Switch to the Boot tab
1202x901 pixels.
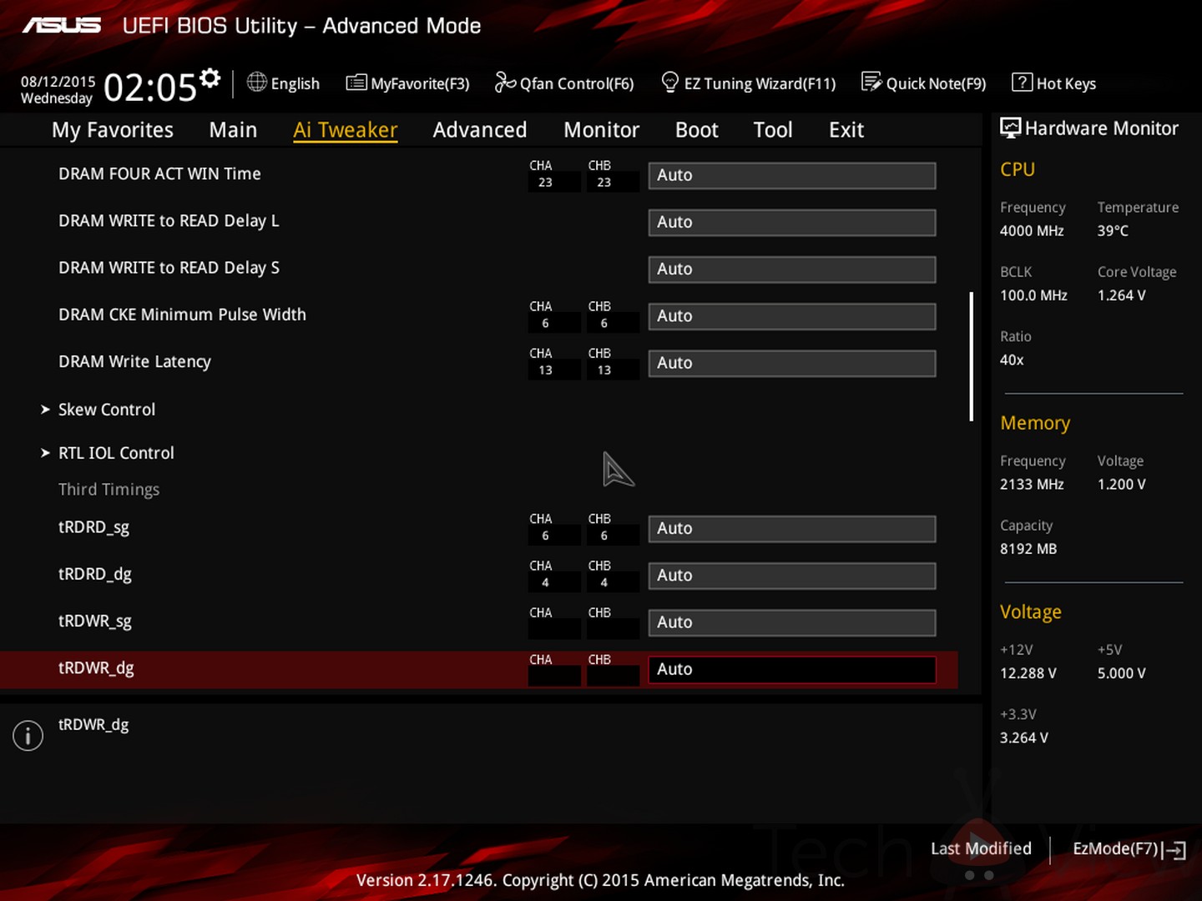tap(696, 130)
